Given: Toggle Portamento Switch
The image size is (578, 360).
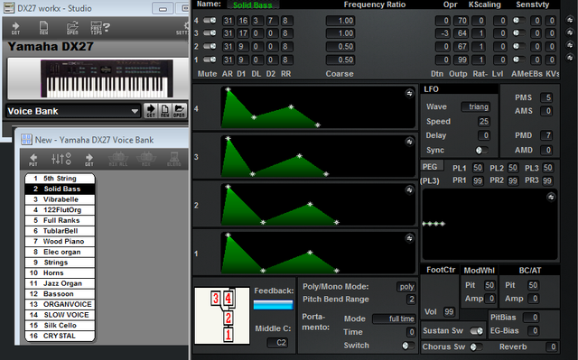Looking at the screenshot, I should 408,346.
